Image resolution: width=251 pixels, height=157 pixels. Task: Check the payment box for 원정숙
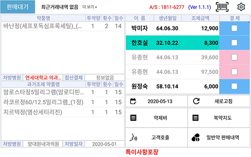coord(234,86)
